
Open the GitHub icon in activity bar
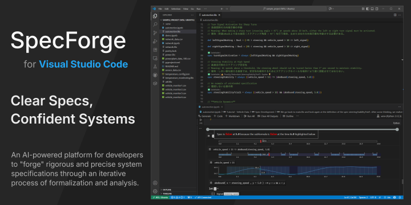[155, 75]
